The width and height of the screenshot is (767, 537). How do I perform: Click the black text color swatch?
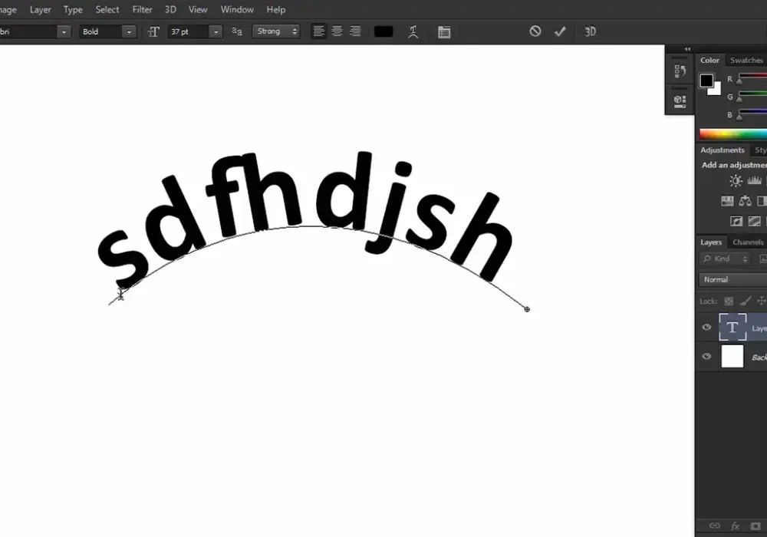383,31
